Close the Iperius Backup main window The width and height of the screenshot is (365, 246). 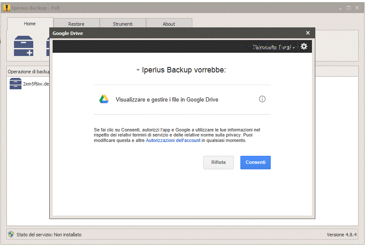click(357, 8)
